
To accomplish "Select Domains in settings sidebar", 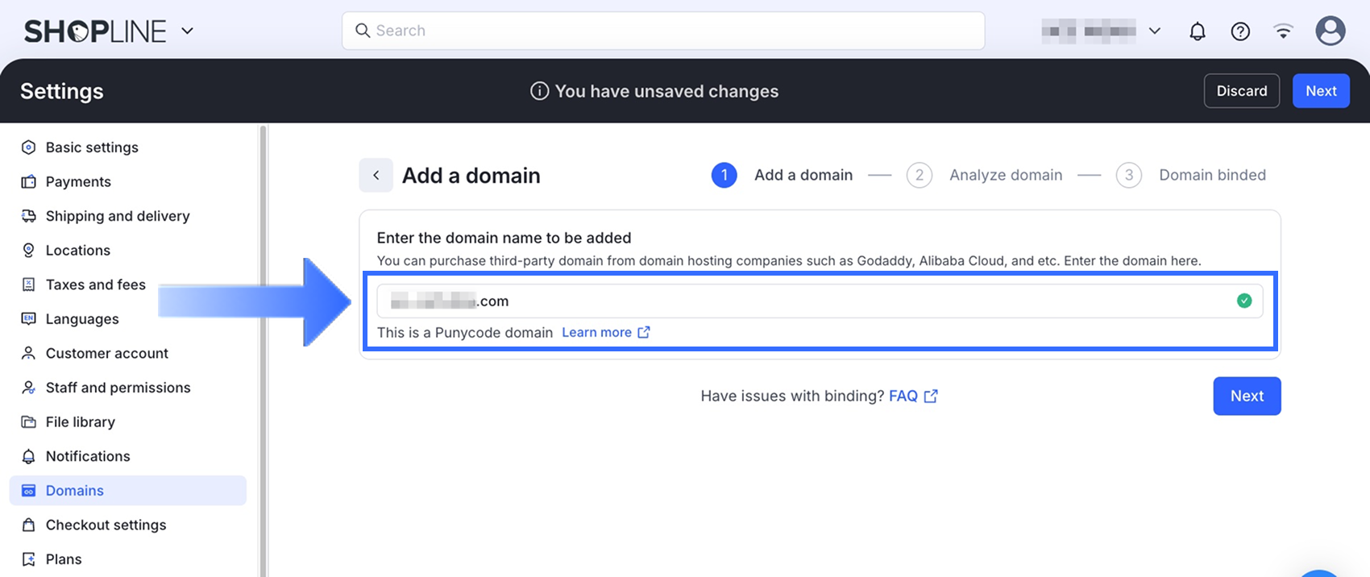I will click(75, 490).
